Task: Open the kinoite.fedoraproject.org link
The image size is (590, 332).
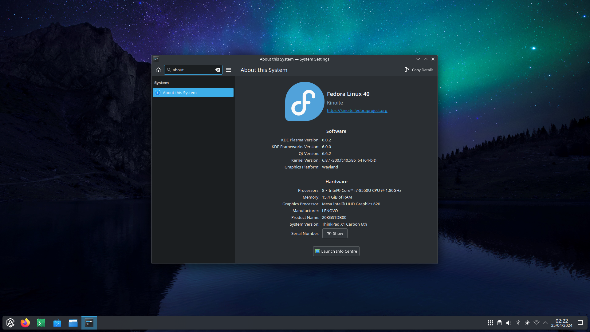Action: [x=357, y=111]
